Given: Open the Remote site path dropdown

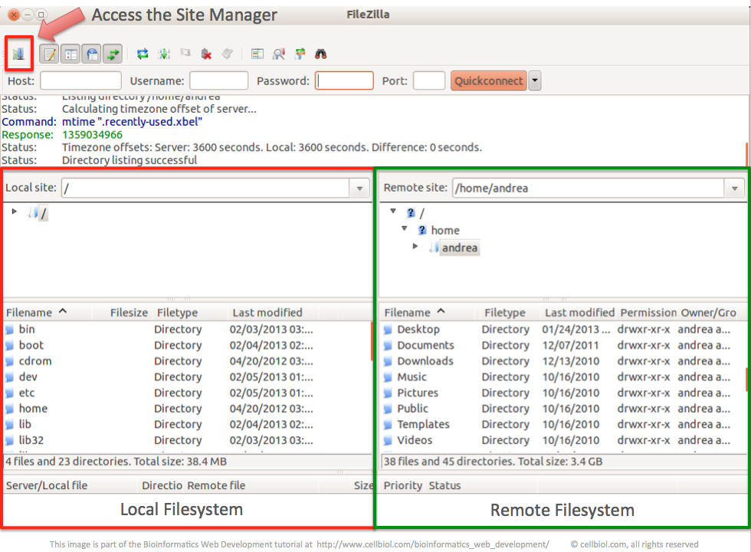Looking at the screenshot, I should (x=735, y=189).
